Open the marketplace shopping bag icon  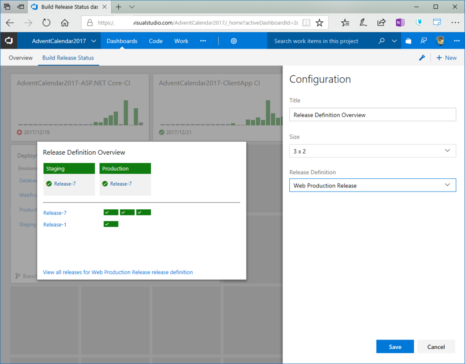[x=408, y=41]
